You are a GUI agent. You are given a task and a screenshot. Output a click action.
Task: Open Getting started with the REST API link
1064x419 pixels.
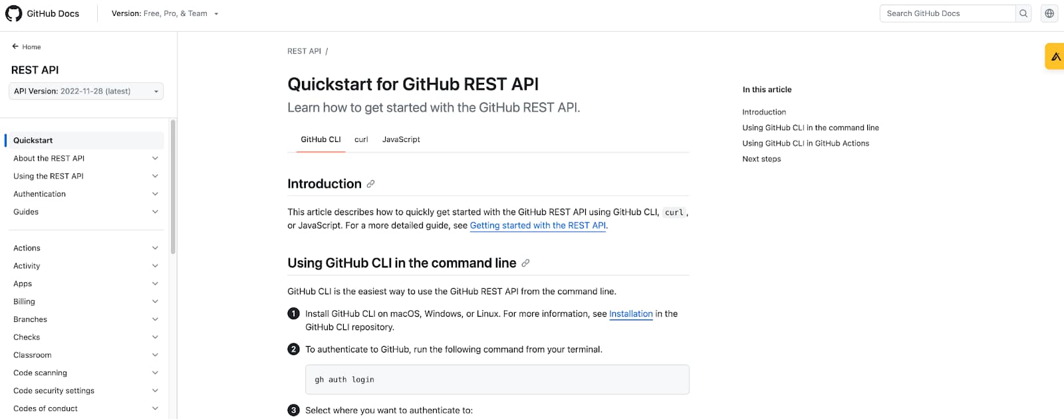point(538,226)
